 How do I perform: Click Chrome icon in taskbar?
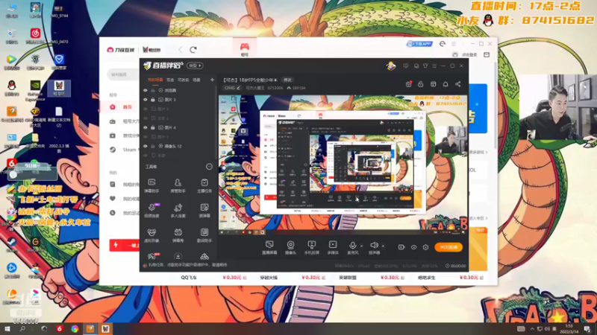pos(75,329)
